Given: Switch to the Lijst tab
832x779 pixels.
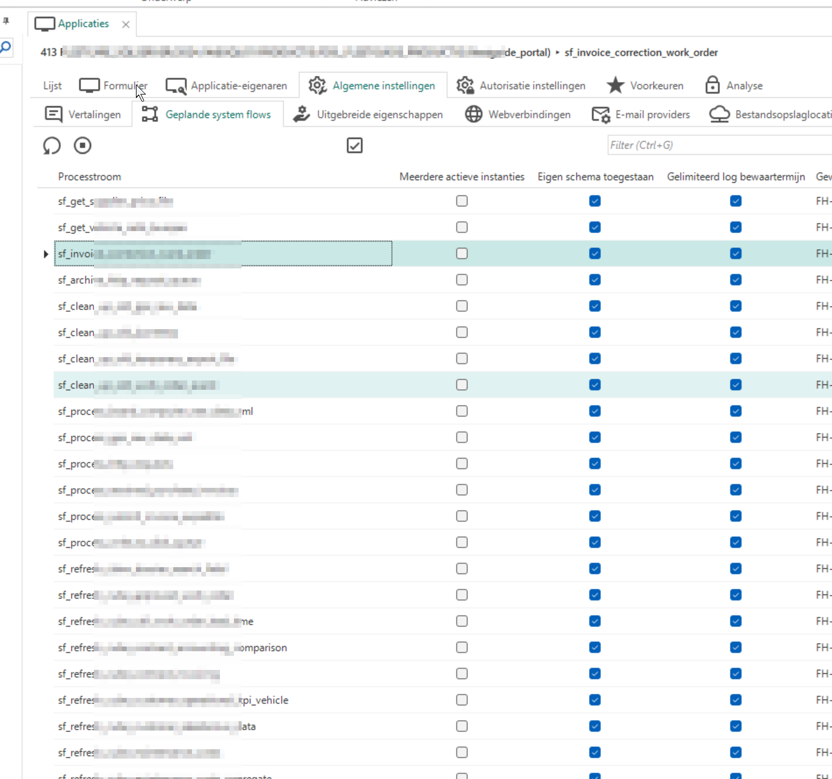Looking at the screenshot, I should [x=52, y=86].
